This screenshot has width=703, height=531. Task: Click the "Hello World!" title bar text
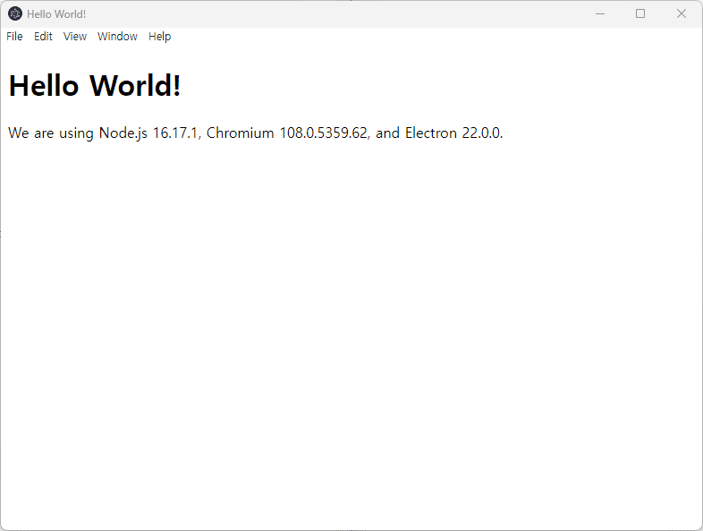click(56, 14)
